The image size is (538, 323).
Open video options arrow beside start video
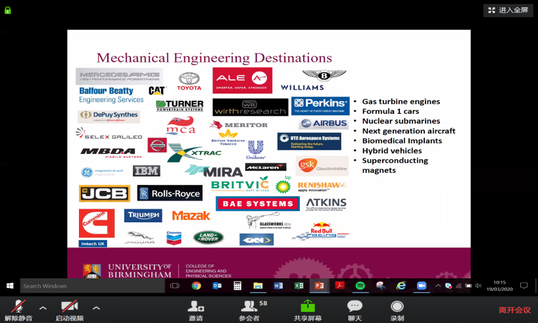click(x=97, y=308)
